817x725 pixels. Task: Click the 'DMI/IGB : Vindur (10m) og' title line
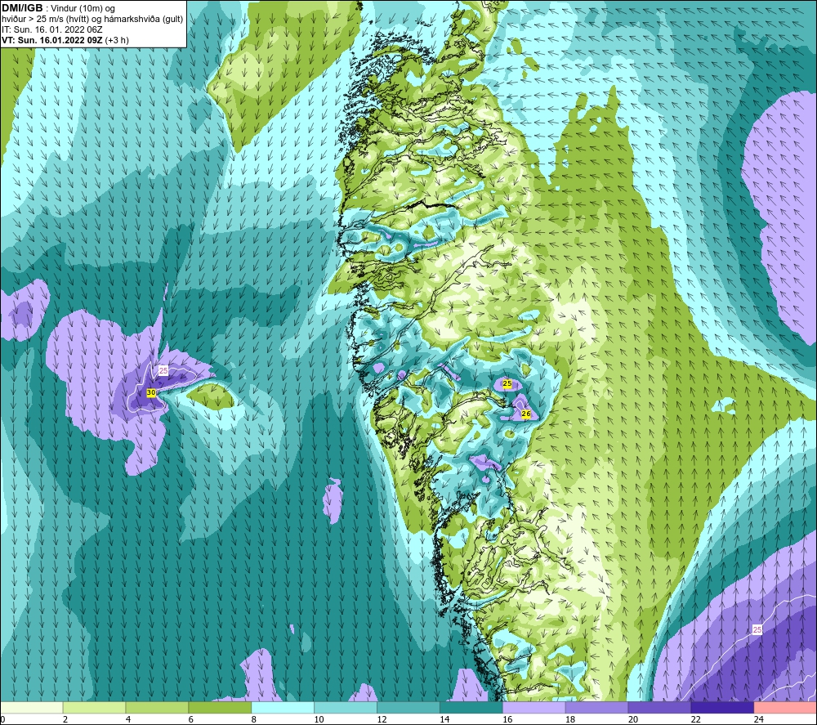[58, 8]
